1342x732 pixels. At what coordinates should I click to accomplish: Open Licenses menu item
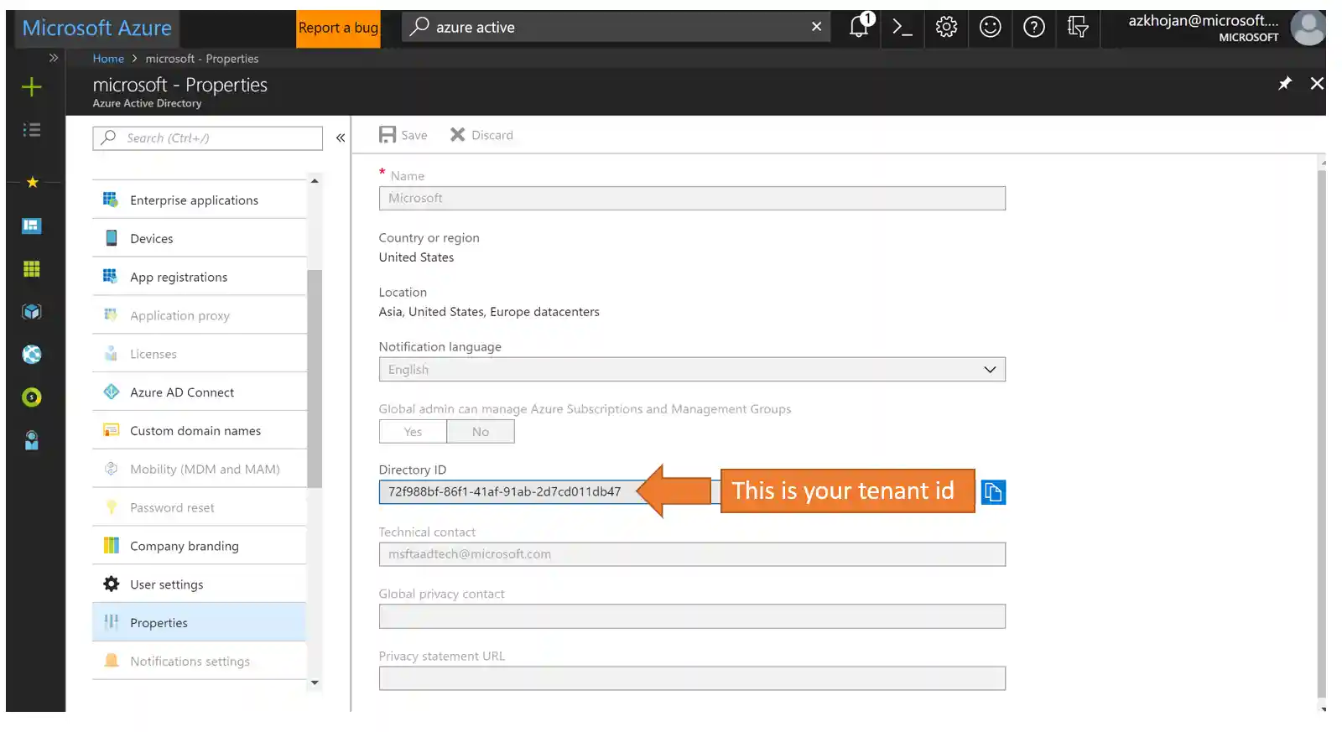click(199, 355)
